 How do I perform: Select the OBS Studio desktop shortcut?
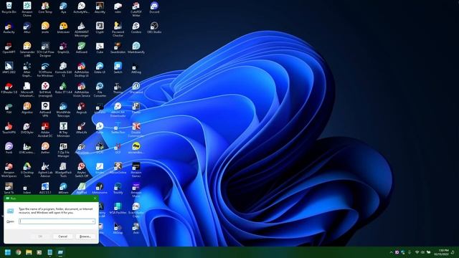pos(154,28)
